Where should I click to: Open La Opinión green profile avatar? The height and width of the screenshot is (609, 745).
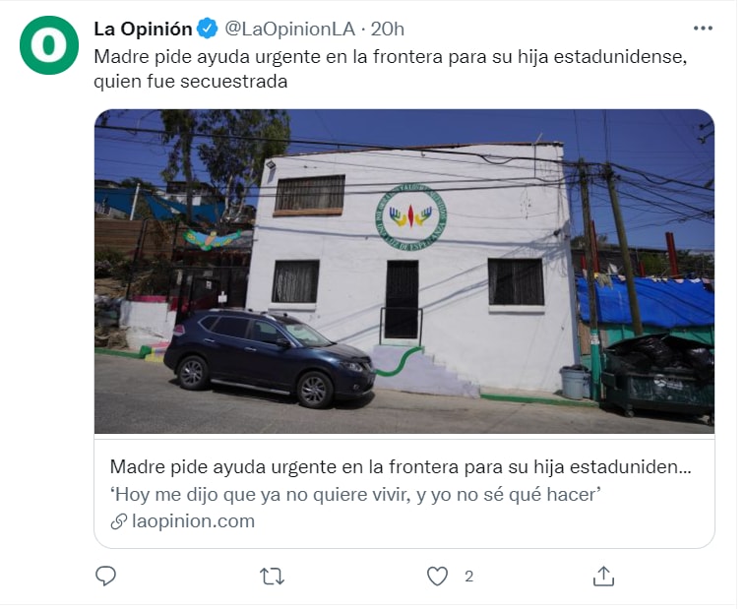point(49,45)
